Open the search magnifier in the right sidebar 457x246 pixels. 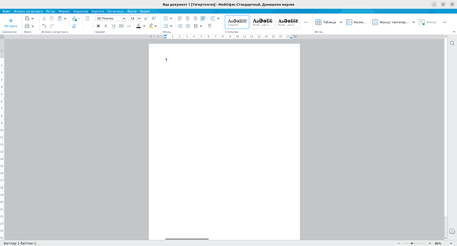452,43
